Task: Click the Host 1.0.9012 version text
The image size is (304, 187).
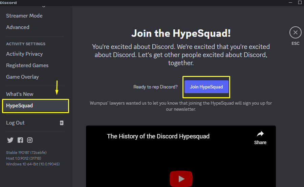Action: [x=23, y=158]
